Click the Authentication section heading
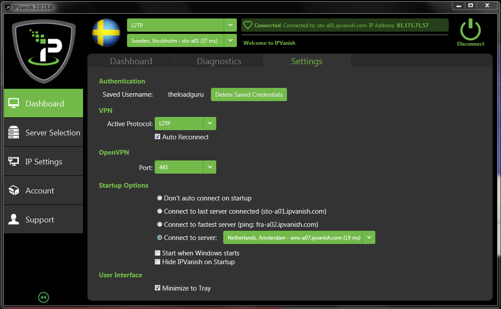The width and height of the screenshot is (501, 309). [122, 81]
